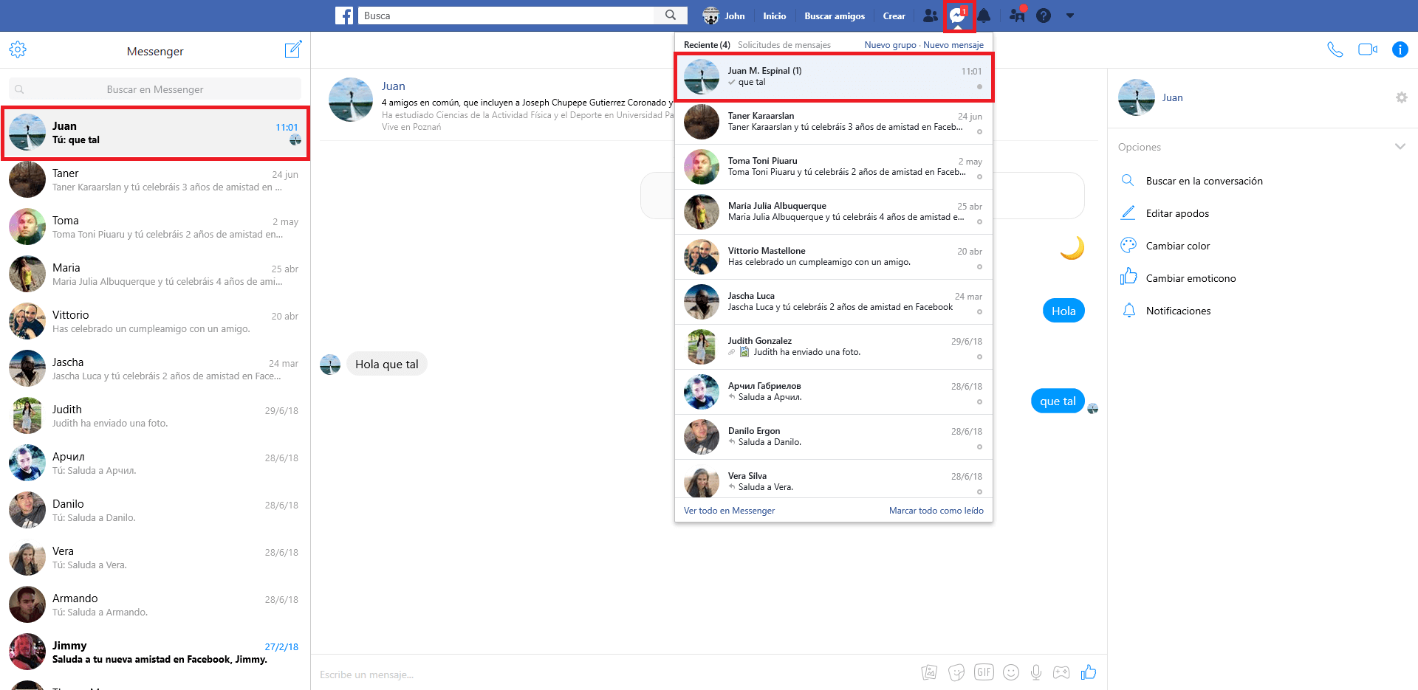
Task: Open Messenger settings gear in left panel
Action: (18, 49)
